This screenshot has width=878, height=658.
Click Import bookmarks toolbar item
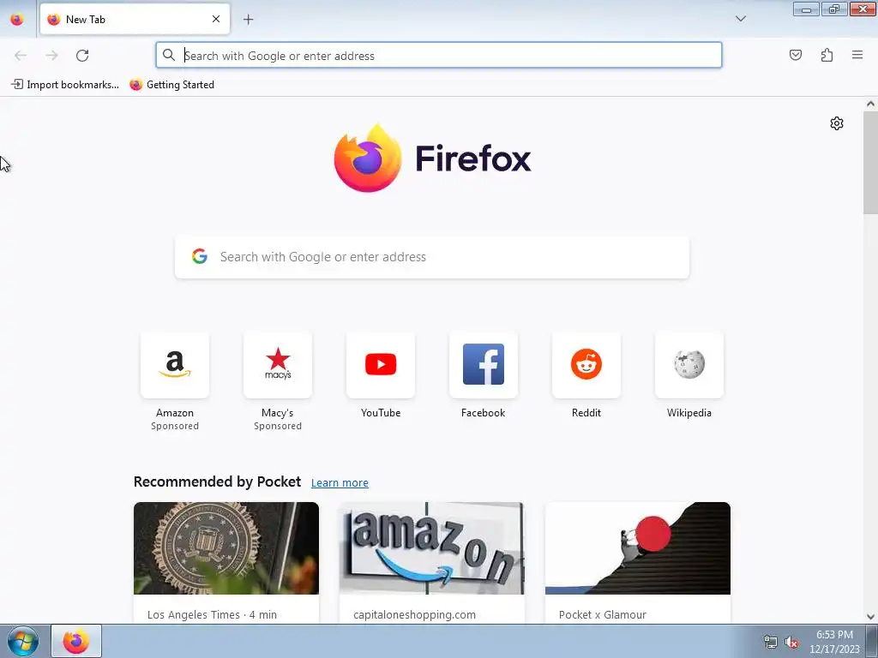[x=65, y=85]
